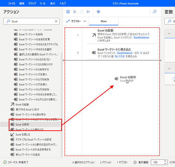Save the flow with the floppy icon
Viewport: 175px width, 167px height.
click(68, 12)
